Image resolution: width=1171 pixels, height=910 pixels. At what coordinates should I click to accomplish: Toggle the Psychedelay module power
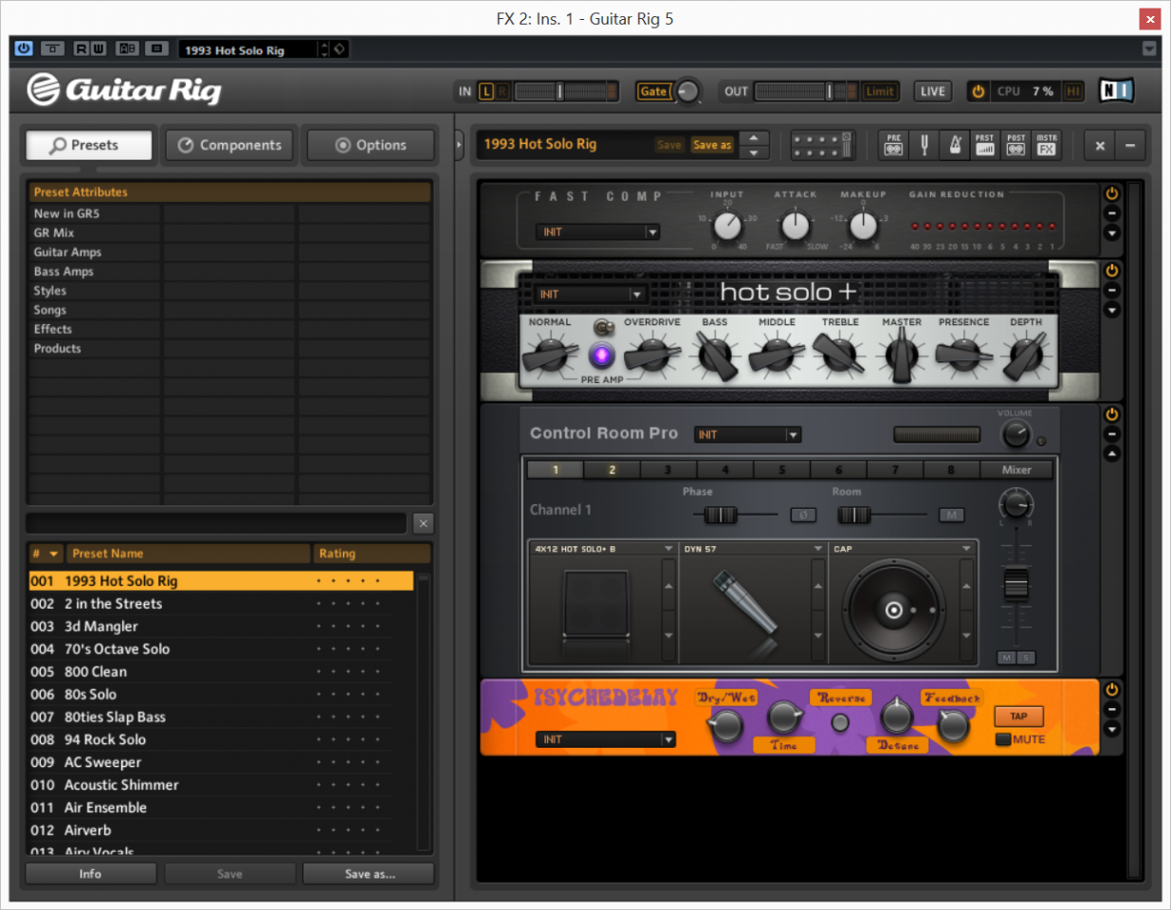click(x=1111, y=690)
